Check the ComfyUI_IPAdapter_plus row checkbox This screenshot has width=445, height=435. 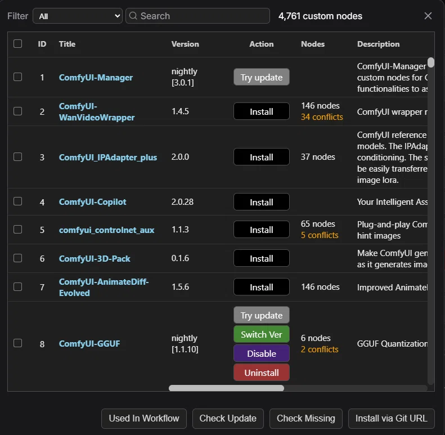(17, 157)
